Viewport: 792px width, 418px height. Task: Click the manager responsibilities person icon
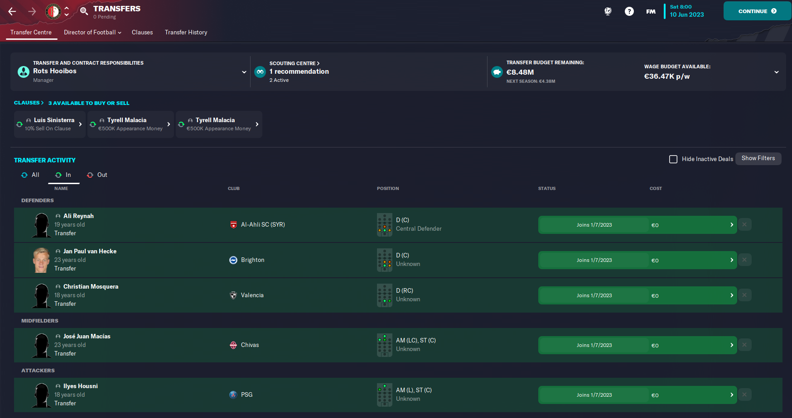[x=24, y=72]
